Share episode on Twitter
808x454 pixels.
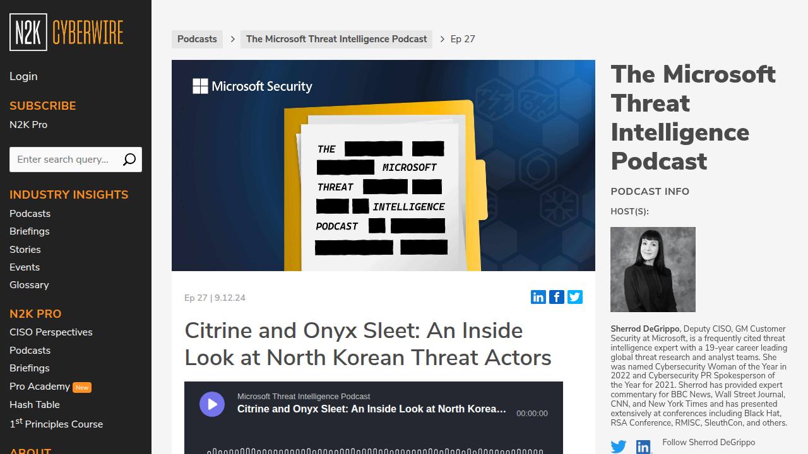pyautogui.click(x=575, y=297)
